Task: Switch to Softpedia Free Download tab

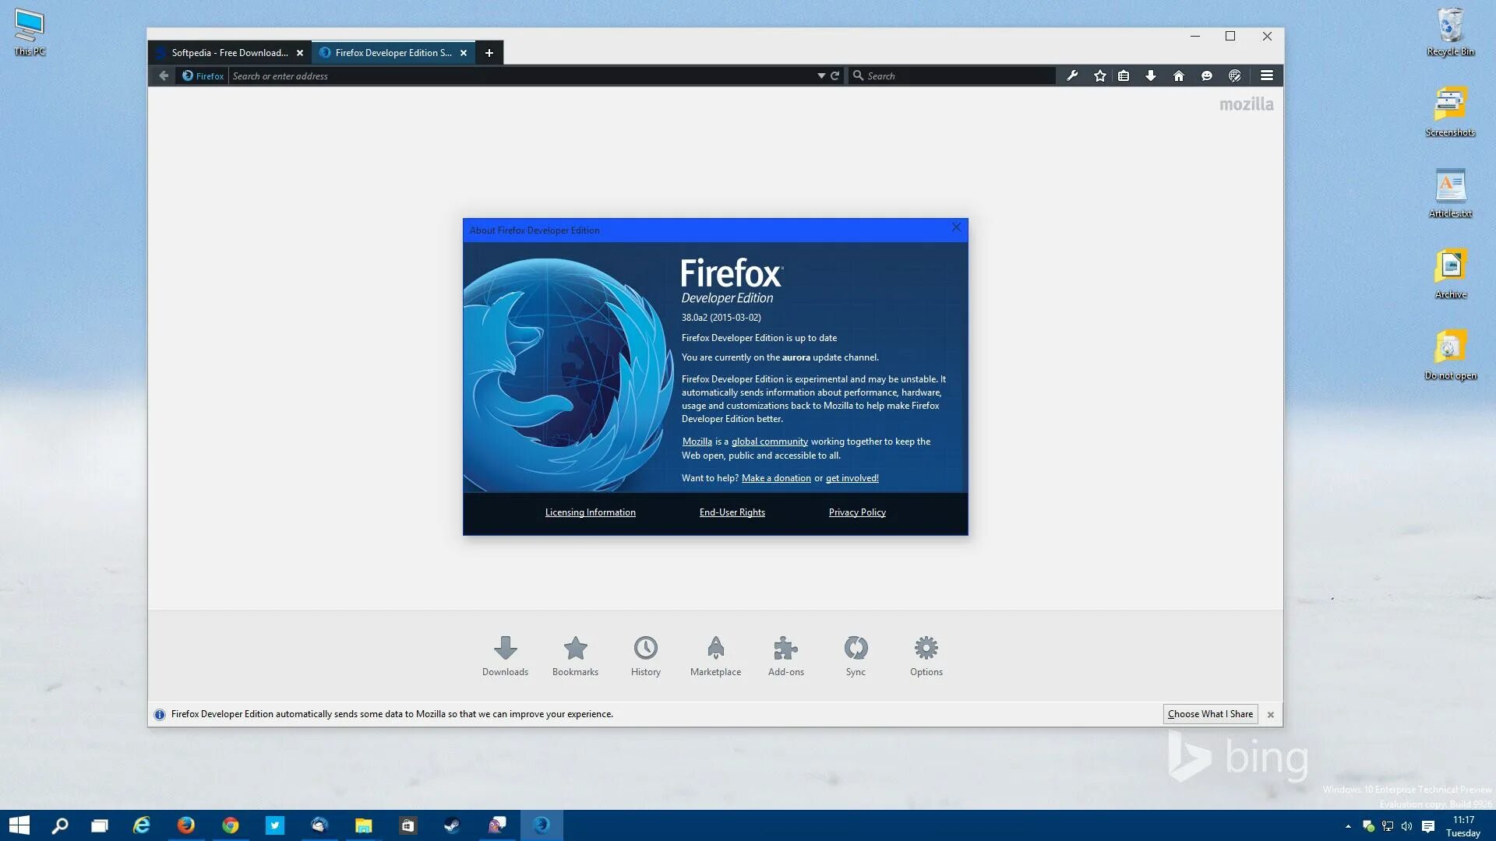Action: click(229, 53)
